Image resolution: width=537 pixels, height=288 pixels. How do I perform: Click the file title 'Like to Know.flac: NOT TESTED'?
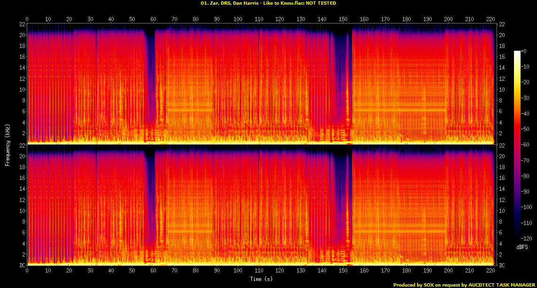point(299,3)
